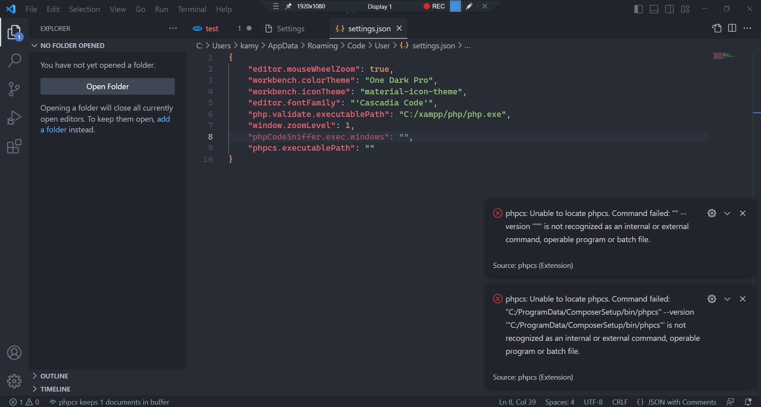Viewport: 761px width, 407px height.
Task: Open the Accounts menu icon
Action: 14,353
